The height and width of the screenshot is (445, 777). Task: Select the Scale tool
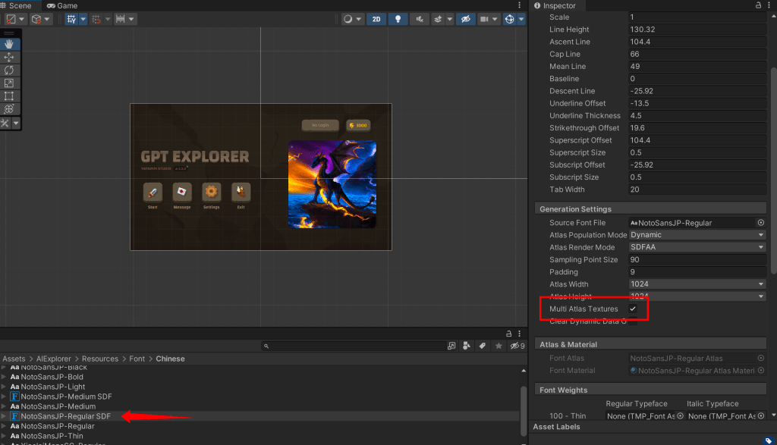tap(9, 83)
